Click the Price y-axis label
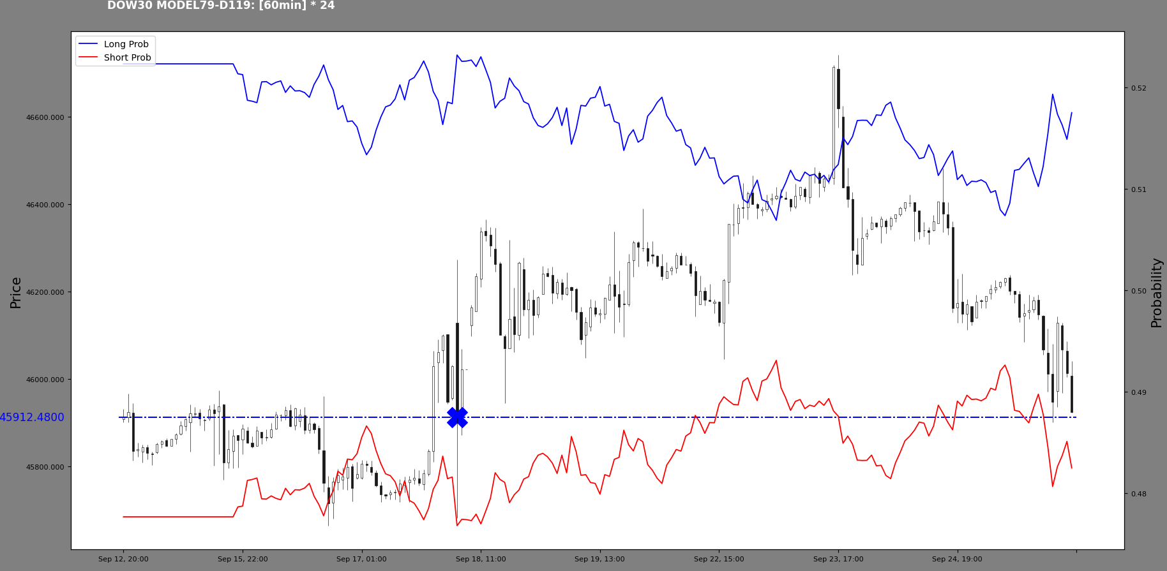This screenshot has height=571, width=1167. (16, 292)
